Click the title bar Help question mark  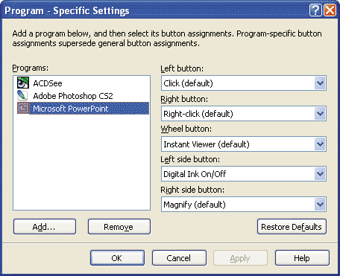[315, 10]
